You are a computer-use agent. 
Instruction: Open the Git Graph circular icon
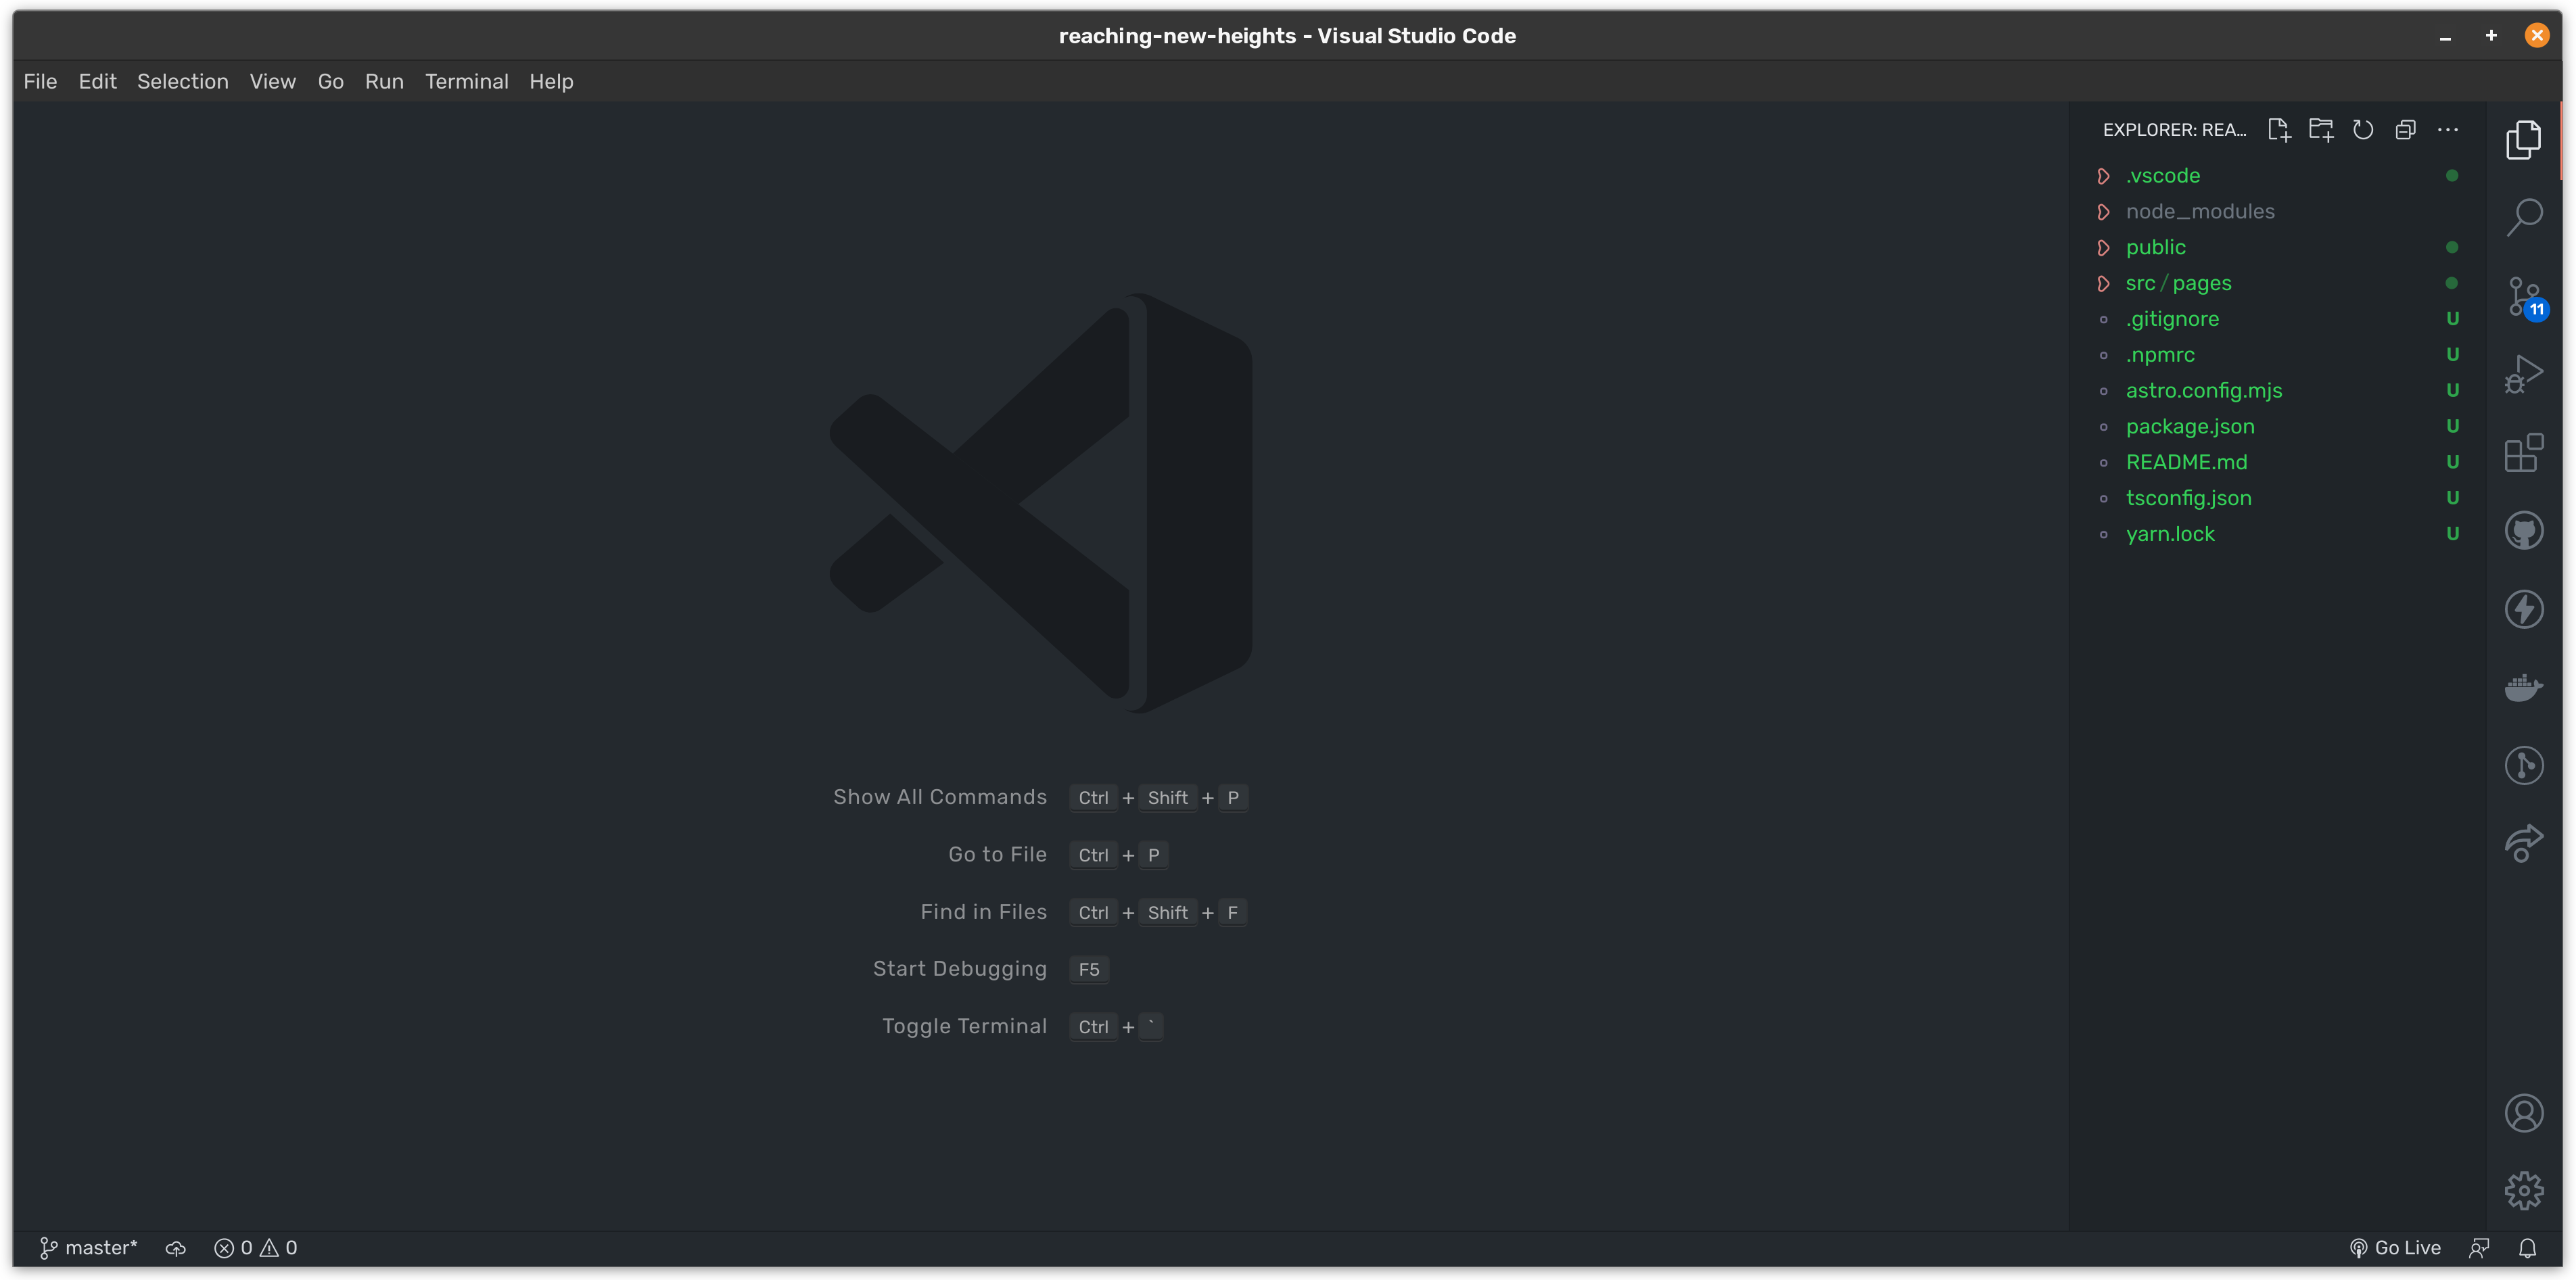2523,765
